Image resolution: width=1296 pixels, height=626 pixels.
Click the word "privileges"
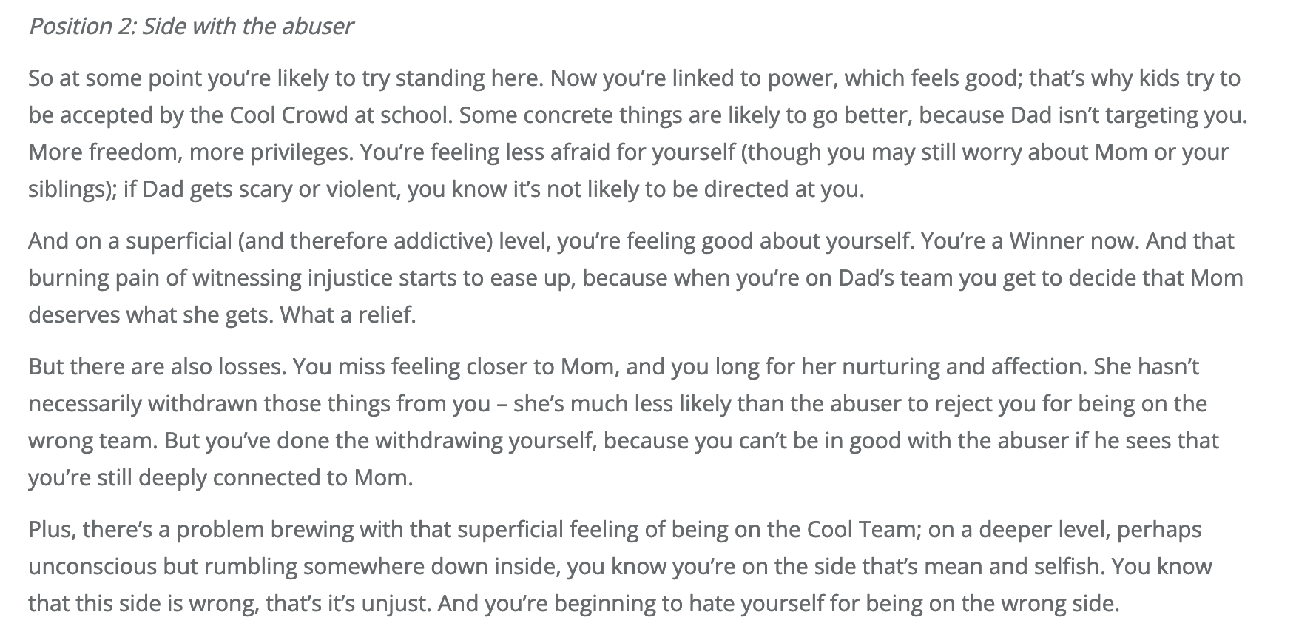(x=296, y=152)
